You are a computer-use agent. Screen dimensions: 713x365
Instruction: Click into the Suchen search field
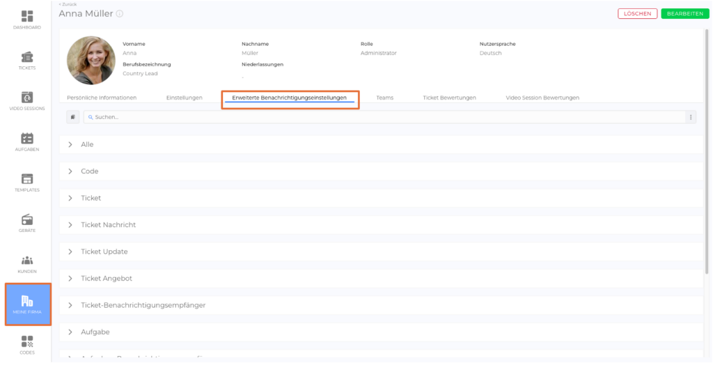click(x=383, y=117)
